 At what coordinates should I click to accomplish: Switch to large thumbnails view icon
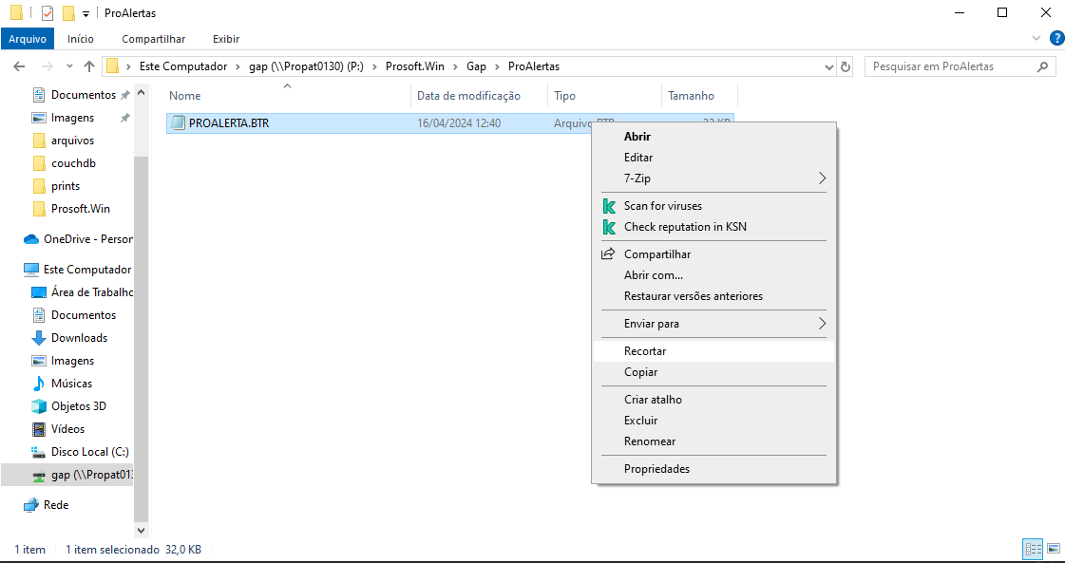click(x=1053, y=549)
